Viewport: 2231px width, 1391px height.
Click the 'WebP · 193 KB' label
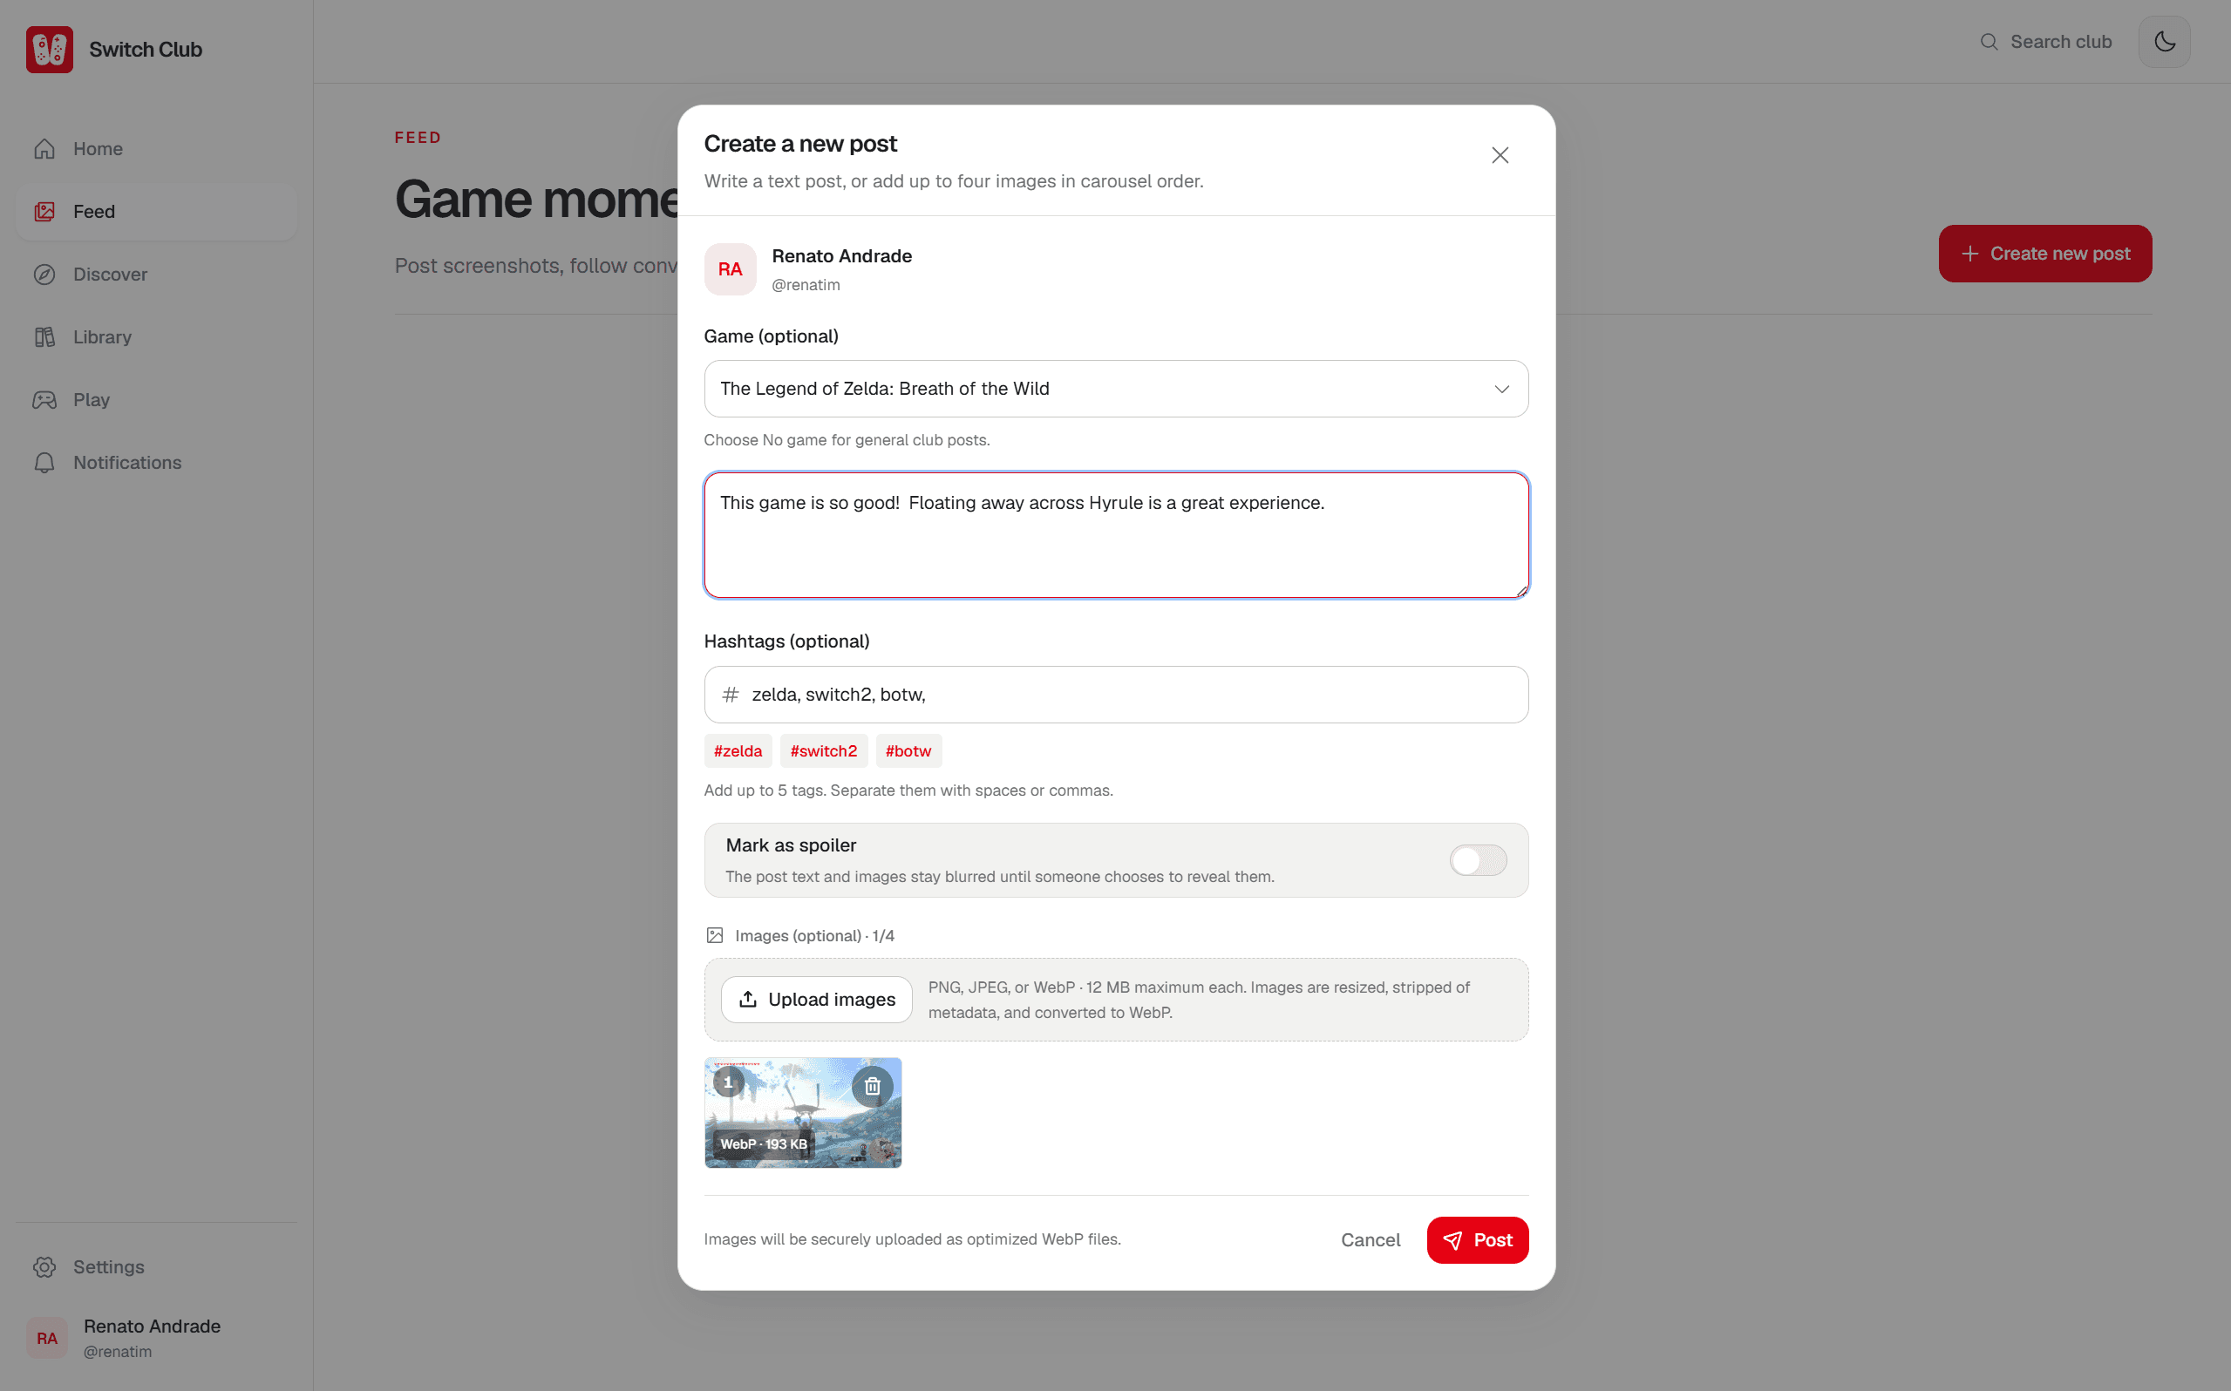point(764,1144)
